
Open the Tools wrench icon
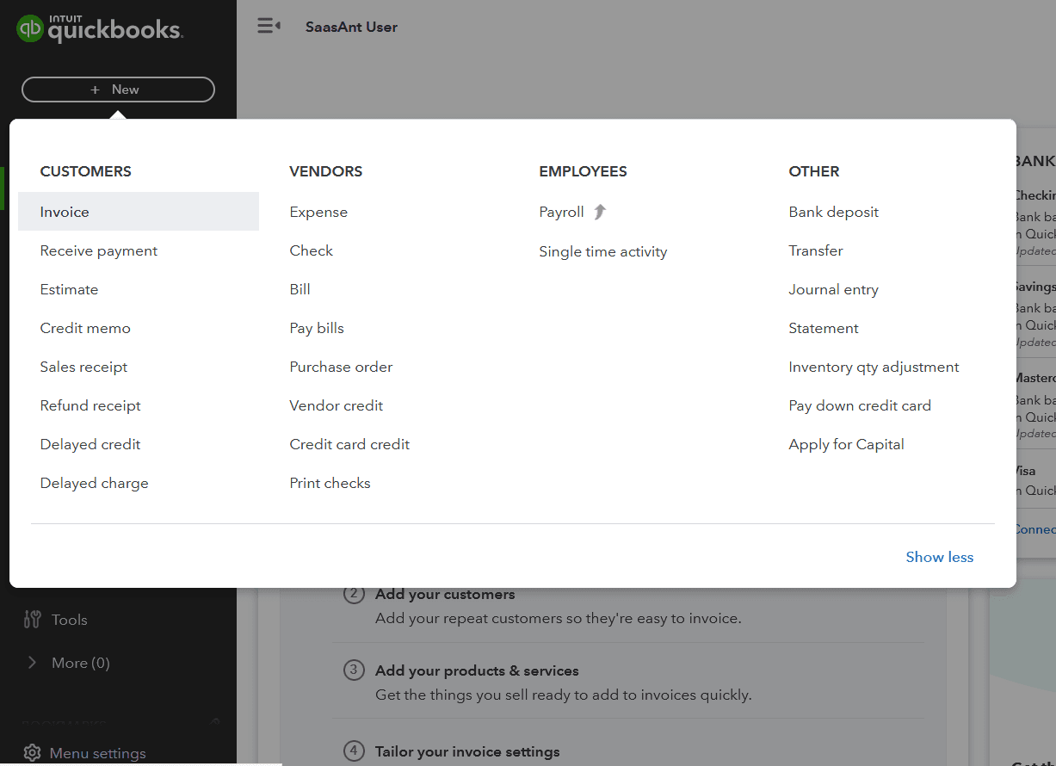[x=33, y=620]
